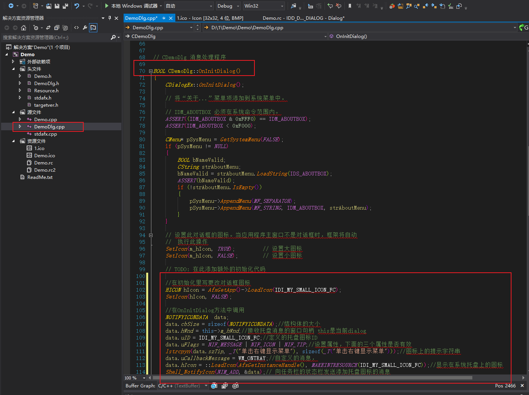Click the Solution Explorer home icon
This screenshot has width=529, height=395.
tap(24, 28)
